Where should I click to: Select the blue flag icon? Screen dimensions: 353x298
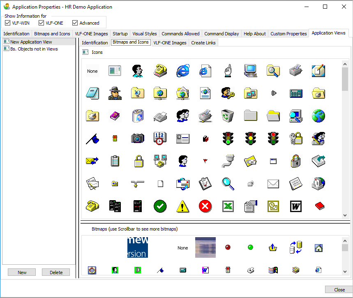pyautogui.click(x=92, y=139)
